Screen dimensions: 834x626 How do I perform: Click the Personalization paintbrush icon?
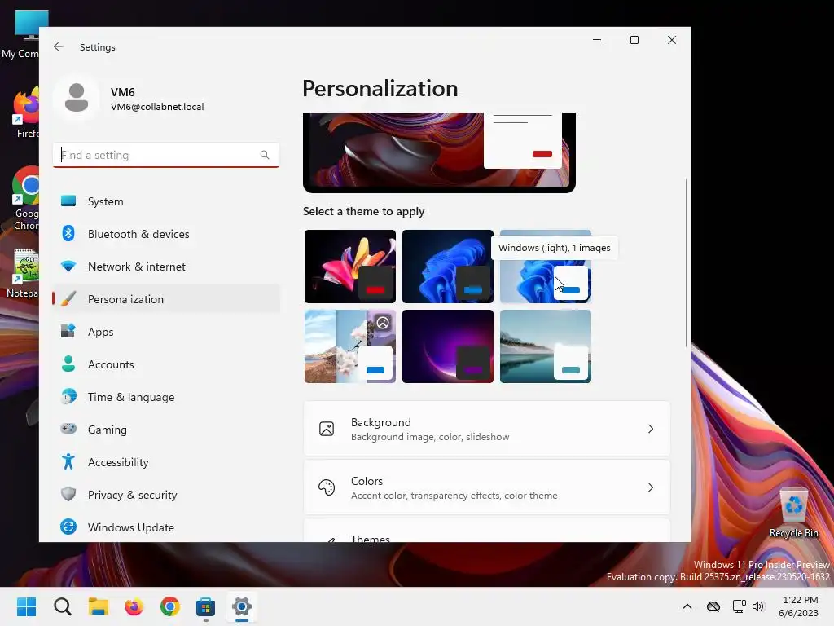click(68, 299)
